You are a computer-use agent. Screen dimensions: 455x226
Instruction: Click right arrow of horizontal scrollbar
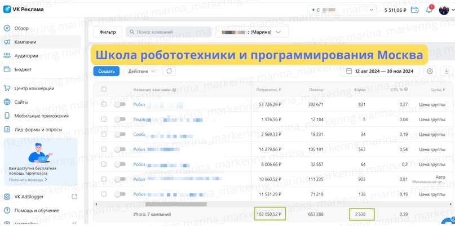450,204
